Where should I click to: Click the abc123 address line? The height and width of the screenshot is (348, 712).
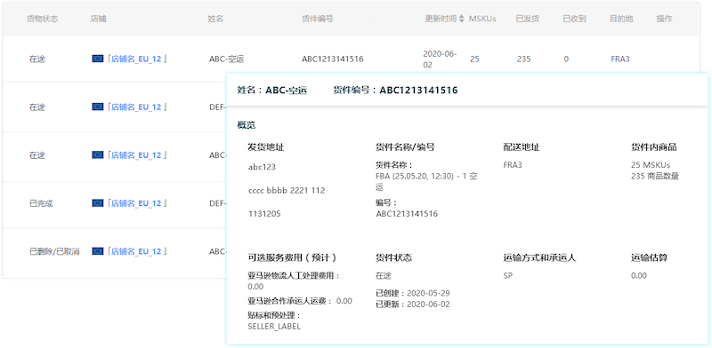click(262, 167)
